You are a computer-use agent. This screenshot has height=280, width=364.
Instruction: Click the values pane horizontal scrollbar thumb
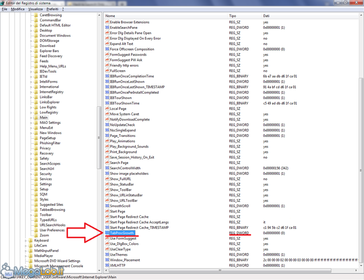coord(220,270)
